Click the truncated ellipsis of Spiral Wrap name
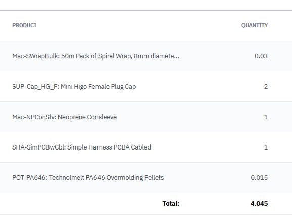 click(176, 58)
